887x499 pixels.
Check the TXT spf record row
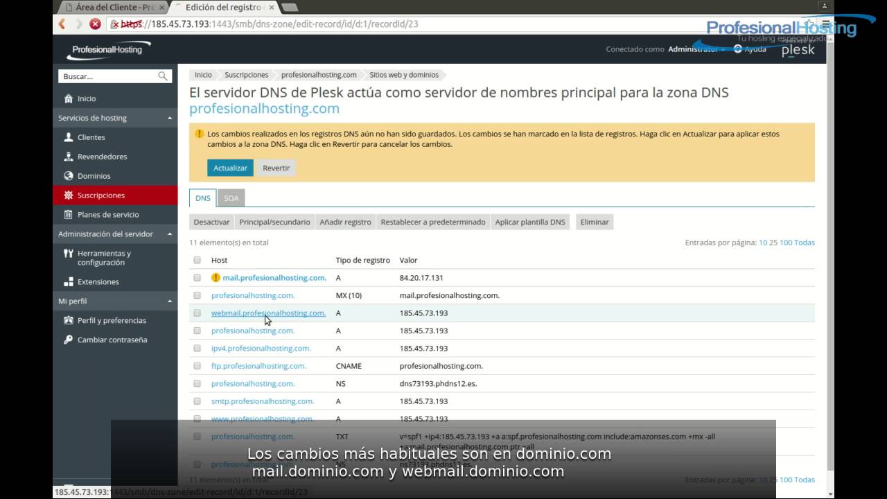pyautogui.click(x=197, y=437)
